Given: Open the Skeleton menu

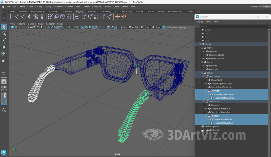Looking at the screenshot, I should point(69,7).
